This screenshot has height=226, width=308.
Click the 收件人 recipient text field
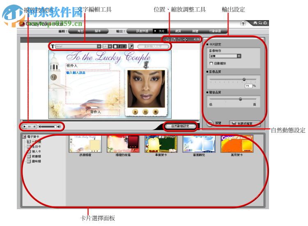point(88,66)
